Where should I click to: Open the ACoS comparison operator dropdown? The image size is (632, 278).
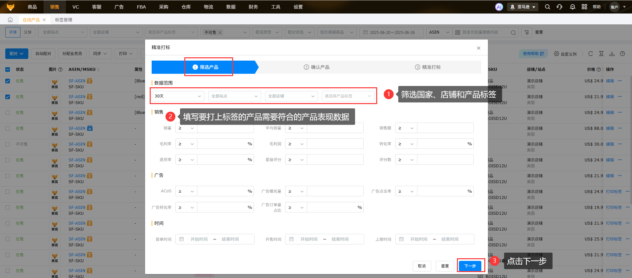[186, 191]
